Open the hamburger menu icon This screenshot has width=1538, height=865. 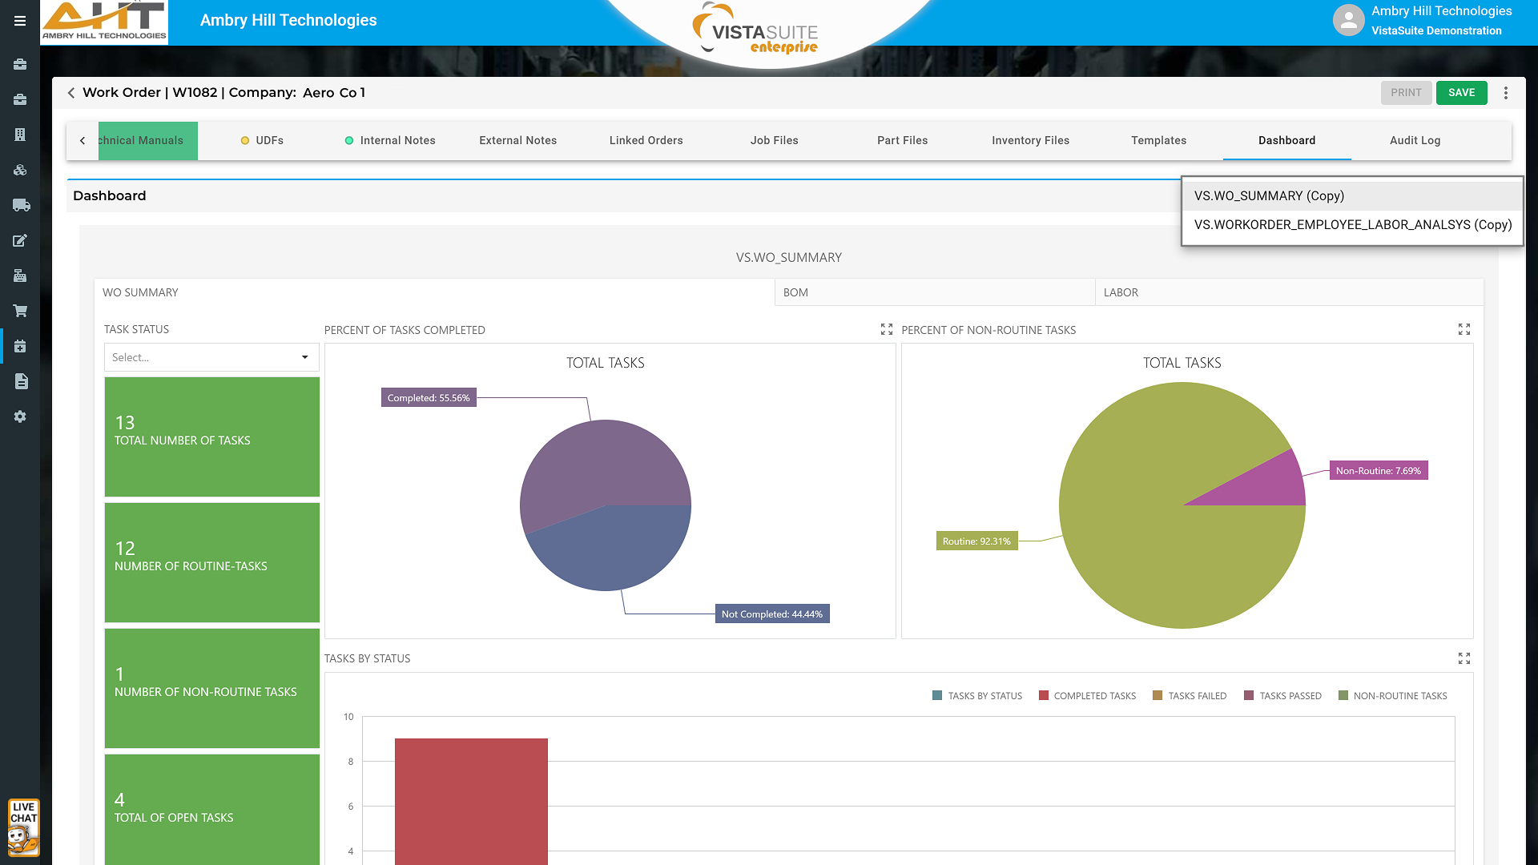pyautogui.click(x=20, y=21)
